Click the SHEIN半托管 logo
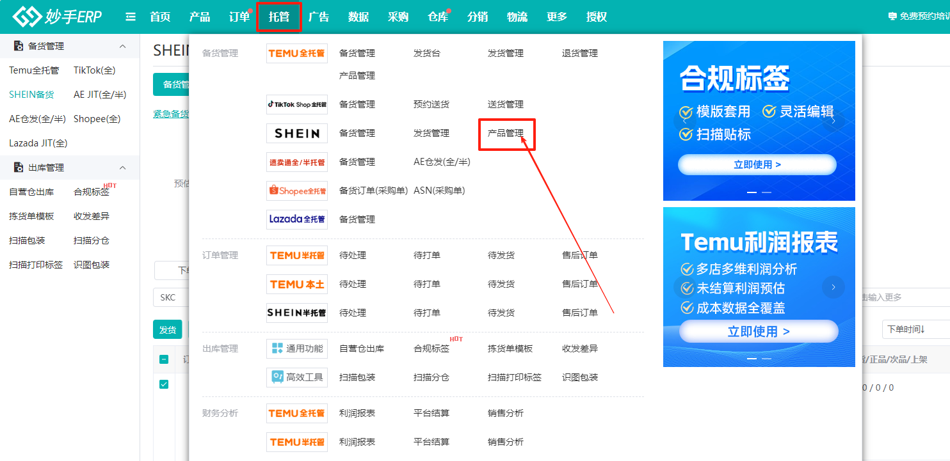Viewport: 950px width, 461px height. (x=297, y=313)
